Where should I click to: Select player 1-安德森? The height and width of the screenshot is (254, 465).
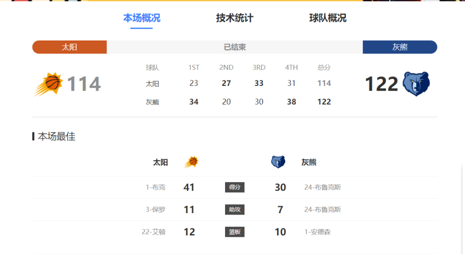[317, 232]
